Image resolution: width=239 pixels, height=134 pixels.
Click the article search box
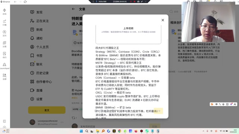[x=175, y=12]
